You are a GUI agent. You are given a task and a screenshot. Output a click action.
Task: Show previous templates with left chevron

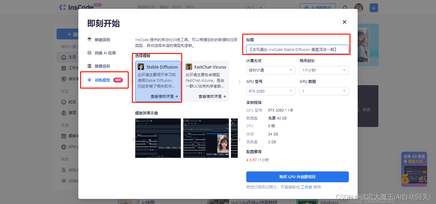tap(133, 82)
